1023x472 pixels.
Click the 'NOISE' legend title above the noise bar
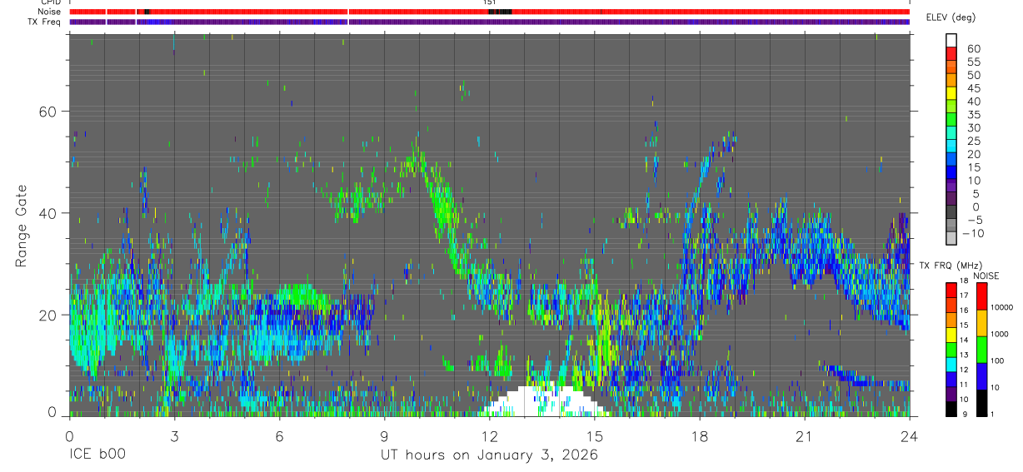pos(986,276)
